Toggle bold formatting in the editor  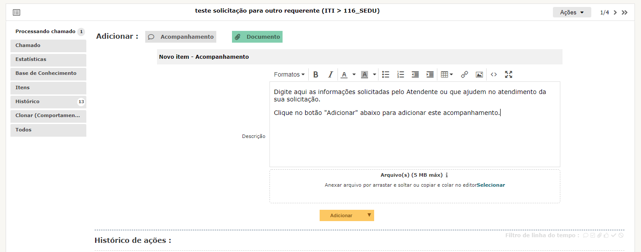pos(316,74)
